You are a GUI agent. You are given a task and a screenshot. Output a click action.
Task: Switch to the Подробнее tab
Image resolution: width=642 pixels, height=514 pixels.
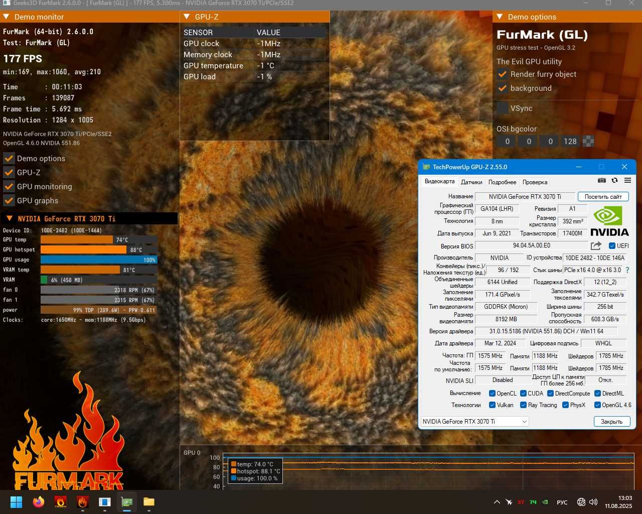click(x=502, y=182)
